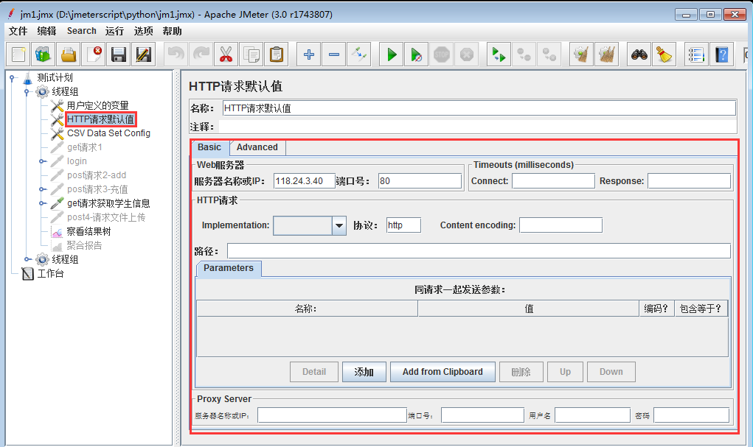The width and height of the screenshot is (753, 447).
Task: Click the 添加 button
Action: [x=364, y=372]
